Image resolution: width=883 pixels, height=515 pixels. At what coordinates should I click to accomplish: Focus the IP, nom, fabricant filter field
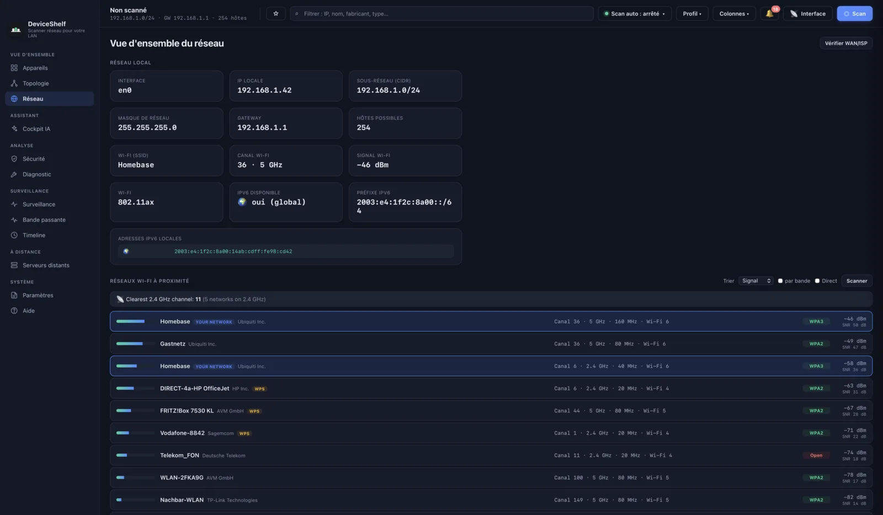tap(441, 13)
